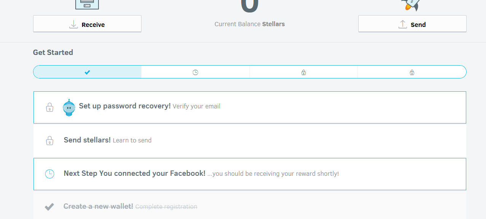Click the blue robot mascot icon
Image resolution: width=486 pixels, height=219 pixels.
click(x=69, y=108)
